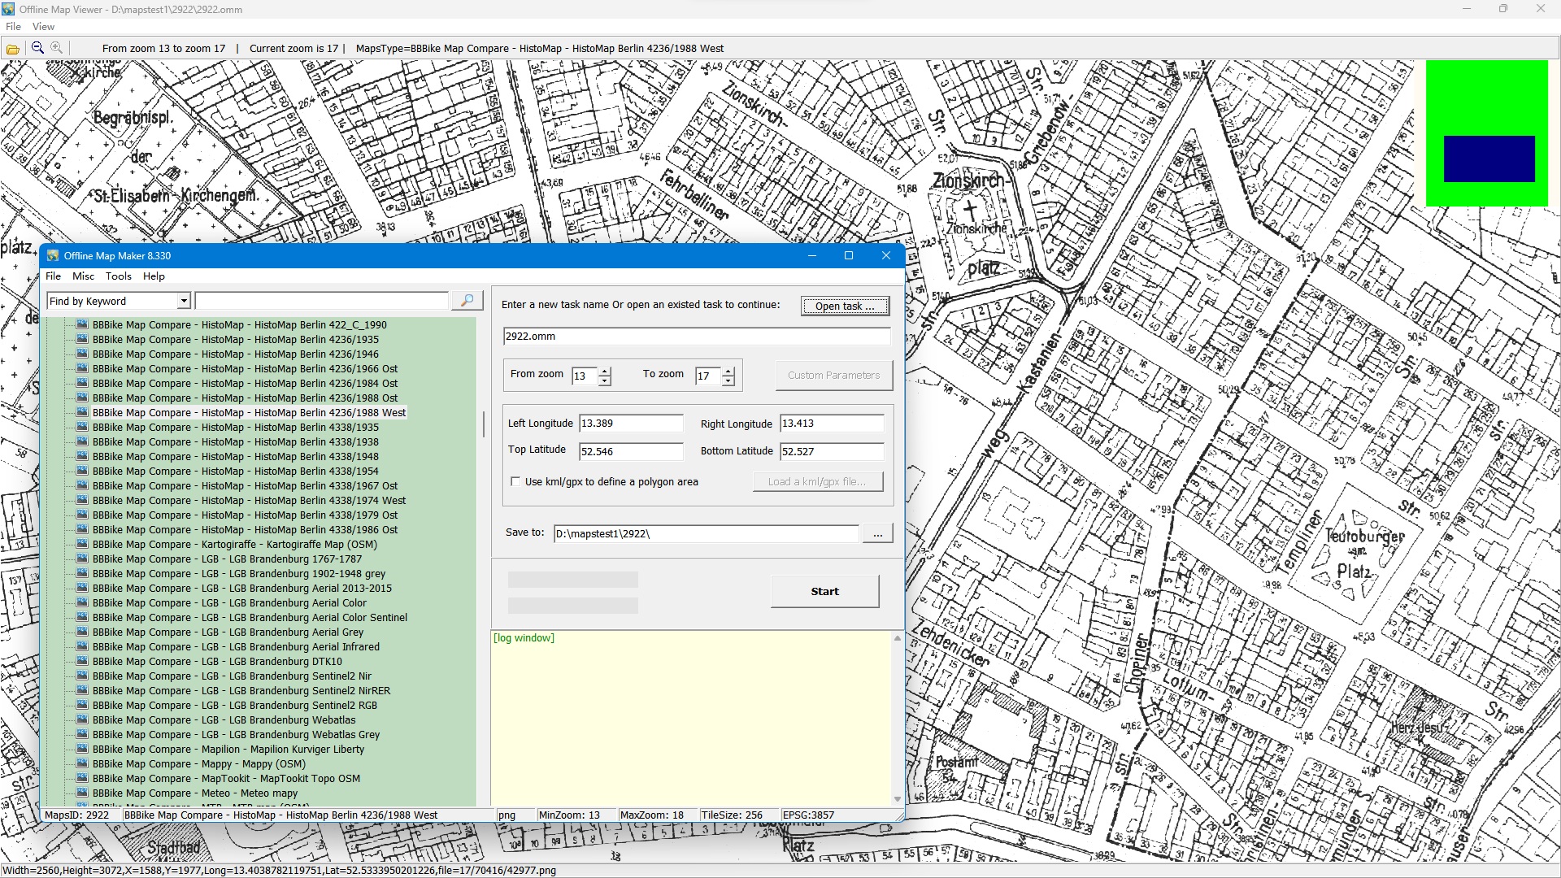Image resolution: width=1561 pixels, height=878 pixels.
Task: Click the map icon of Meteo map
Action: (82, 793)
